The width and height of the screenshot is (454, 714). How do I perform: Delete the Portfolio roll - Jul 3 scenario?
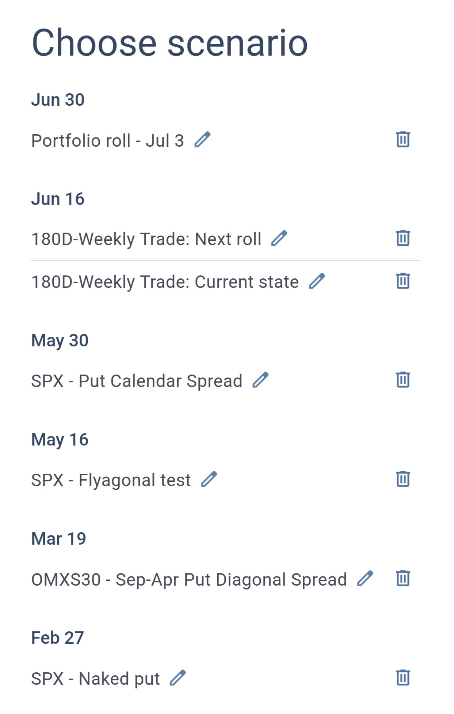click(403, 140)
